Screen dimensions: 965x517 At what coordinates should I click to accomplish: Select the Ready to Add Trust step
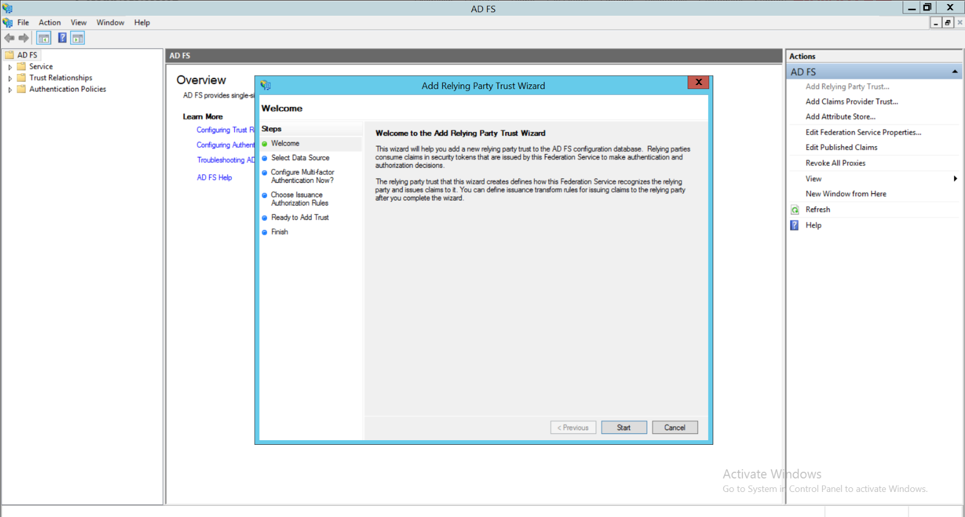tap(300, 218)
